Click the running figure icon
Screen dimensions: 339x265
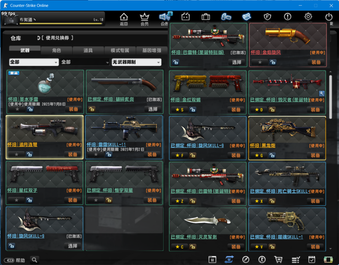coord(262,259)
